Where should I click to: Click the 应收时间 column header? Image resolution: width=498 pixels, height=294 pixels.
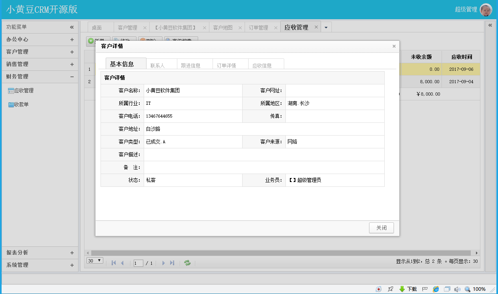click(462, 57)
